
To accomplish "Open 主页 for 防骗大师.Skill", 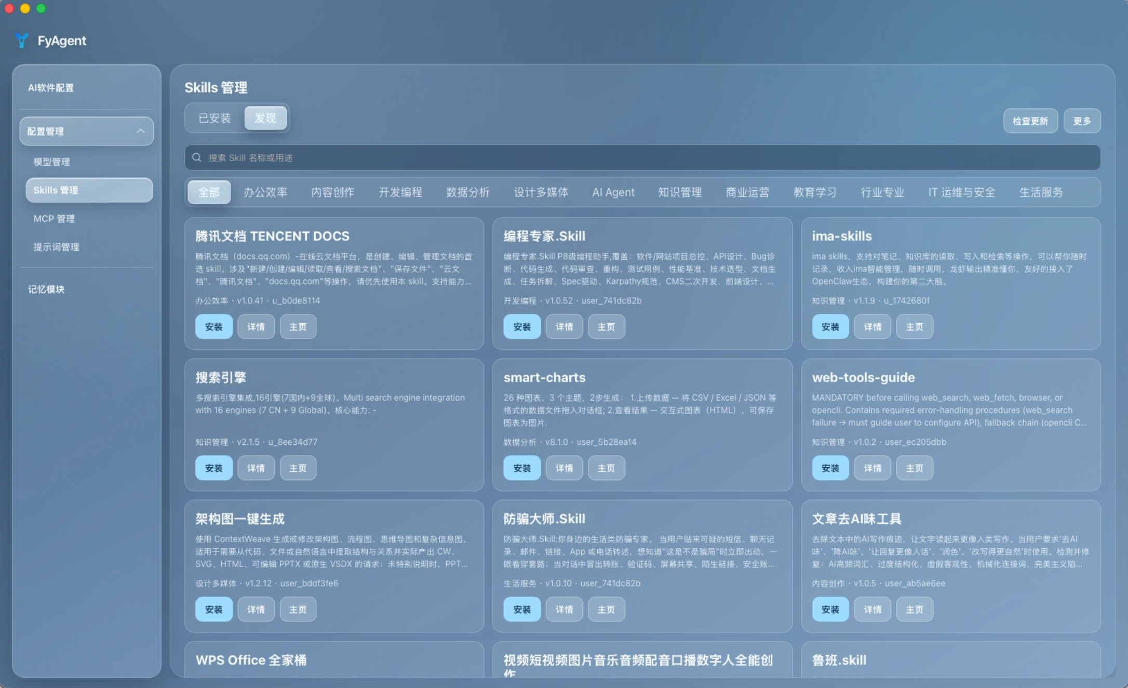I will click(x=606, y=610).
